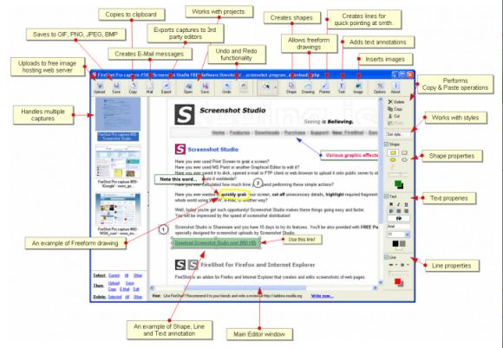Click the Features link in the page nav
The width and height of the screenshot is (503, 348).
239,132
